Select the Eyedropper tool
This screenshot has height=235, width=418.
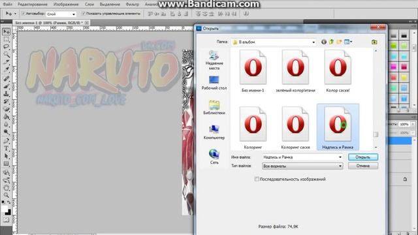[6, 70]
